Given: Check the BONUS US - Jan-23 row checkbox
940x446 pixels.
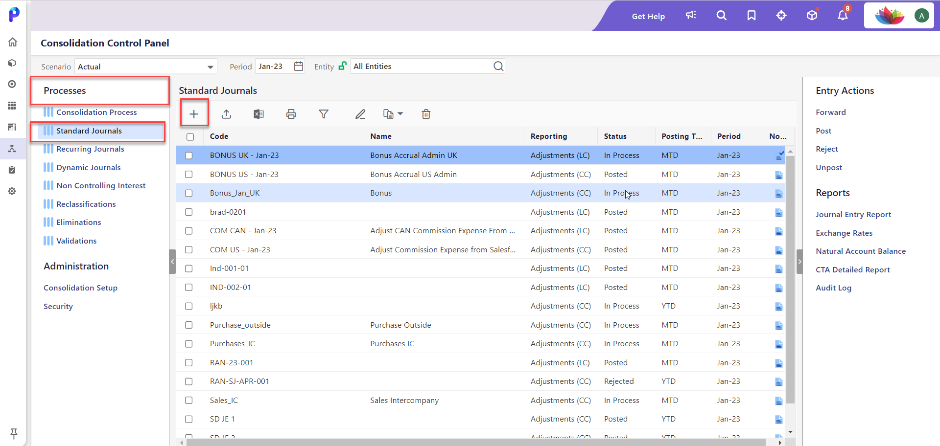Looking at the screenshot, I should (x=189, y=175).
